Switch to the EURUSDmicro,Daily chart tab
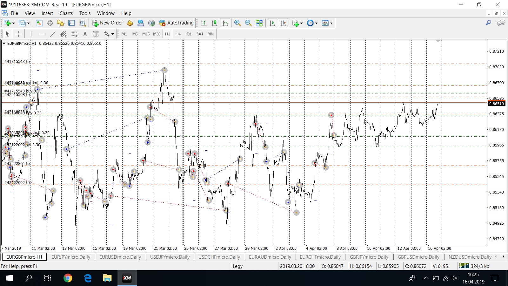The height and width of the screenshot is (286, 508). 120,257
